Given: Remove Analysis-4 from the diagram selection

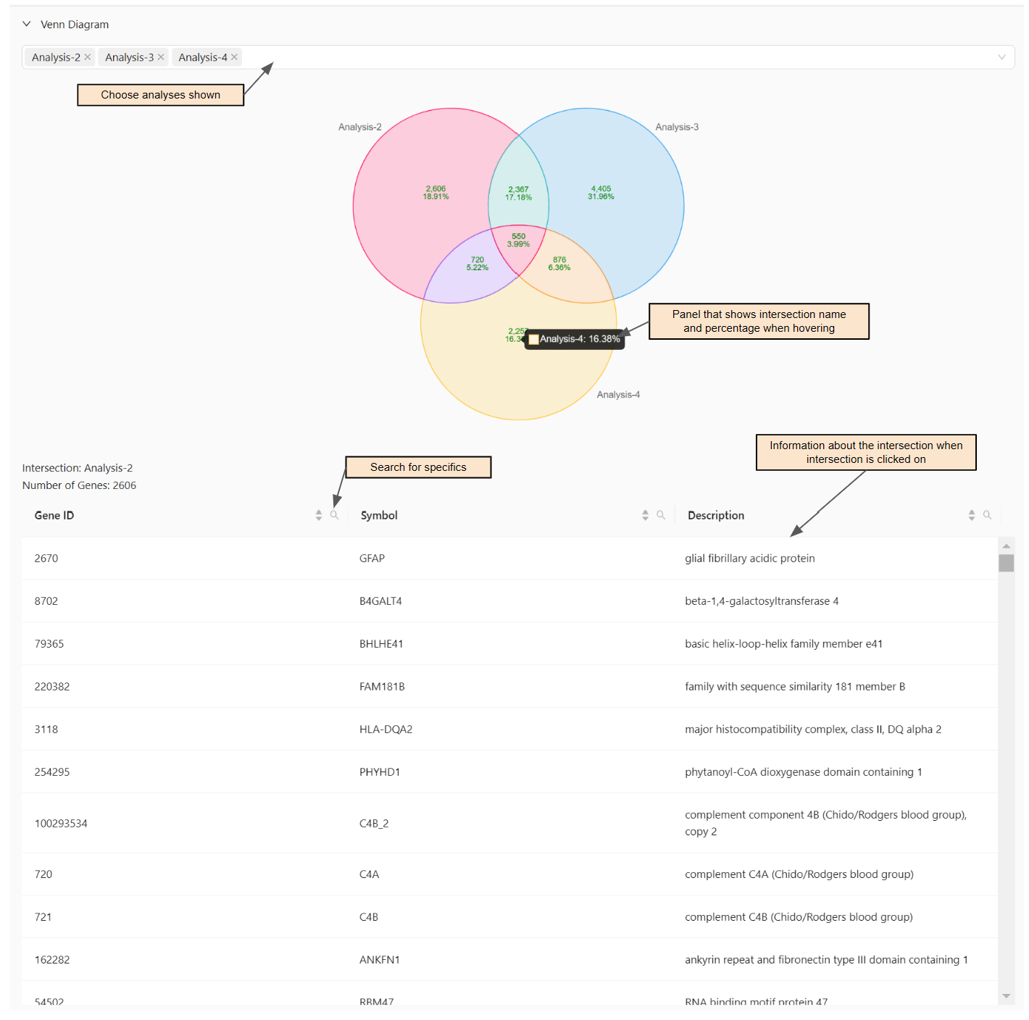Looking at the screenshot, I should (x=234, y=57).
